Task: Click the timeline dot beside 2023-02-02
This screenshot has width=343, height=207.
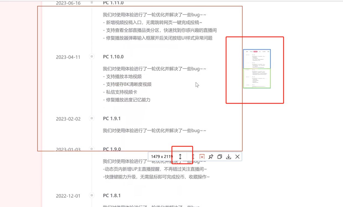Action: coord(91,118)
